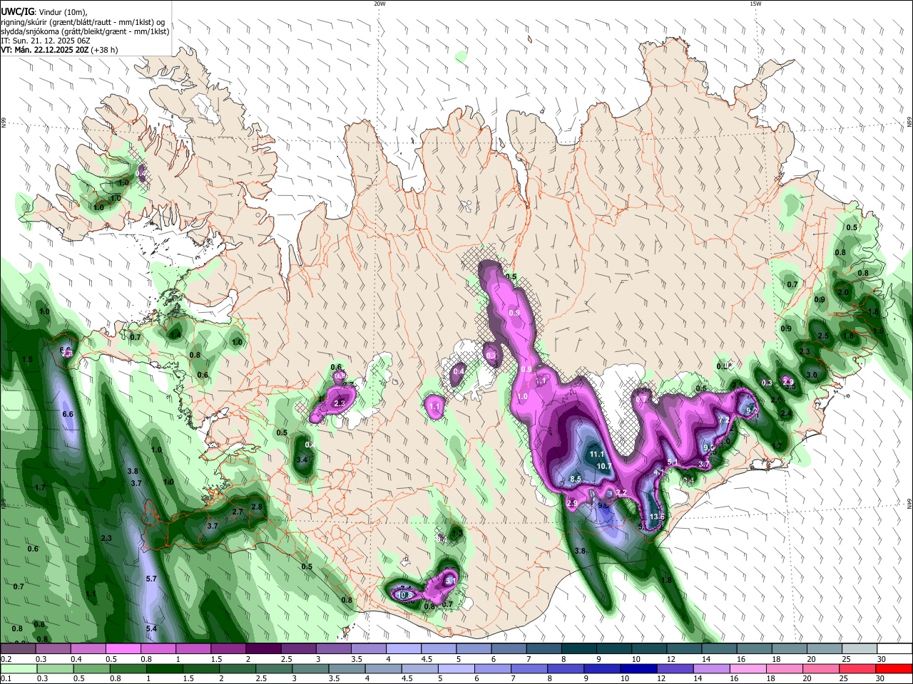Screen dimensions: 913x684
Task: Select lower legend swatch for 30 (pure red)
Action: point(894,668)
